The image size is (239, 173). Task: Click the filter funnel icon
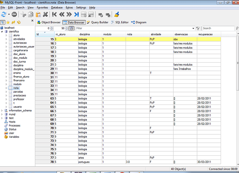[198, 28]
